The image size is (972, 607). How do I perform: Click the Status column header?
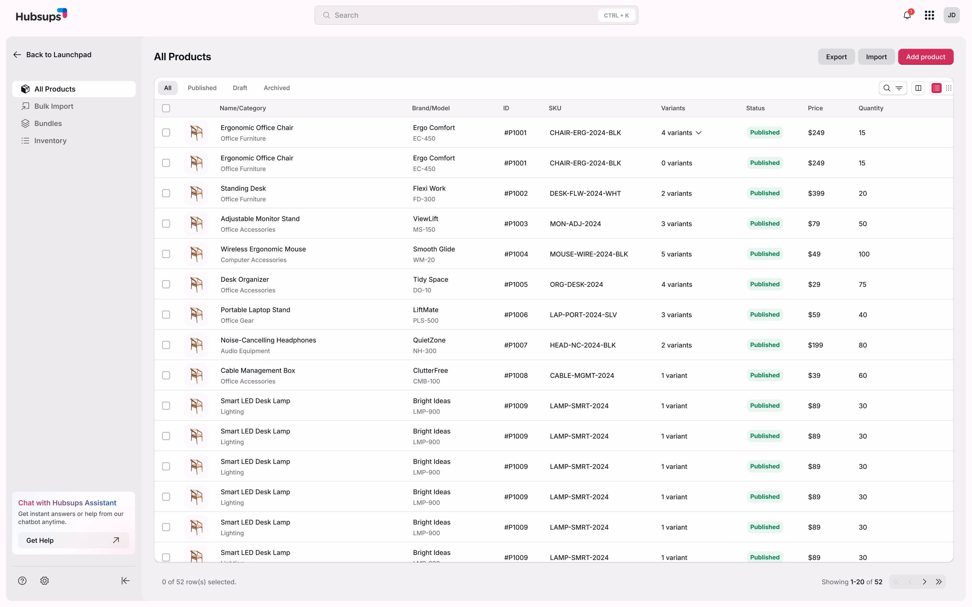pyautogui.click(x=755, y=108)
